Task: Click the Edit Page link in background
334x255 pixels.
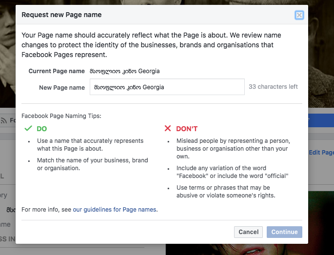Action: [321, 153]
